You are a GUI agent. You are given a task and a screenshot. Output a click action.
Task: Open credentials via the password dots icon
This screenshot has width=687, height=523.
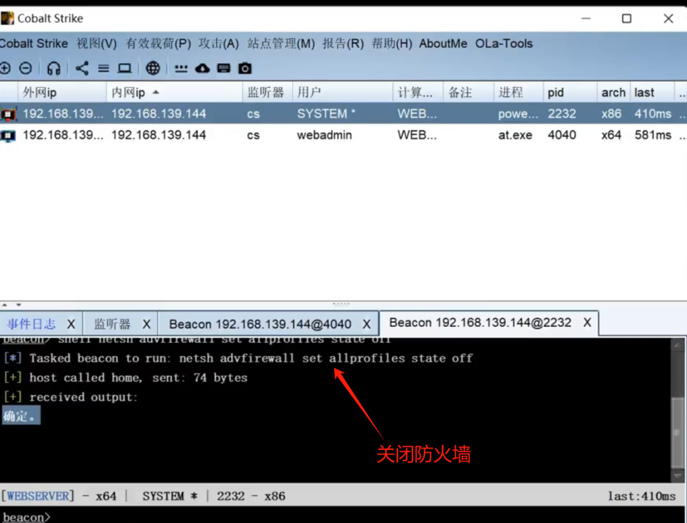point(181,69)
